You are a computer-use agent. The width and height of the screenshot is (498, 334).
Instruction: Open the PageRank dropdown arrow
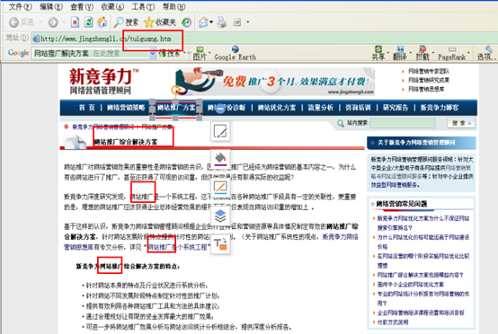point(468,53)
